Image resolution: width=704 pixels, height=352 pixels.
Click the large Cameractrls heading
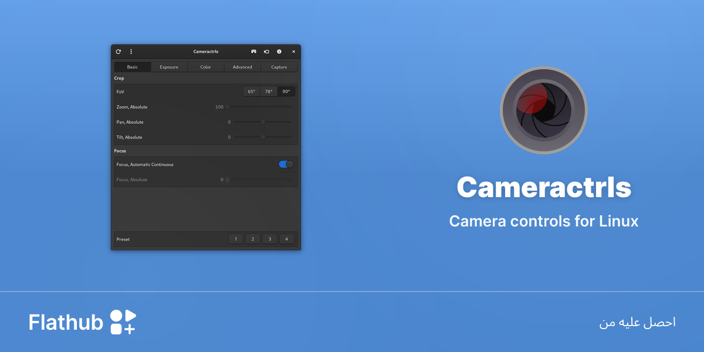coord(544,188)
